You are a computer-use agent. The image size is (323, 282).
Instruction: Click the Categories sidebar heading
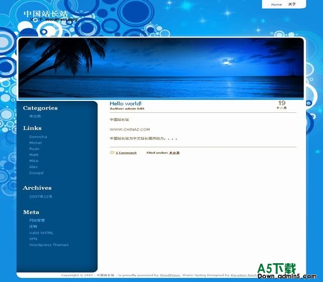point(41,108)
